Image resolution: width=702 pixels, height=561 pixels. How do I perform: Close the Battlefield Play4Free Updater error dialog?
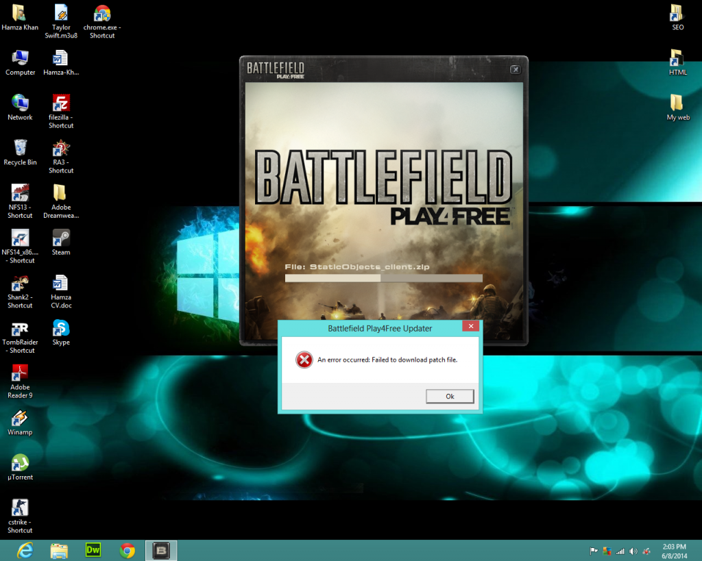pos(470,326)
